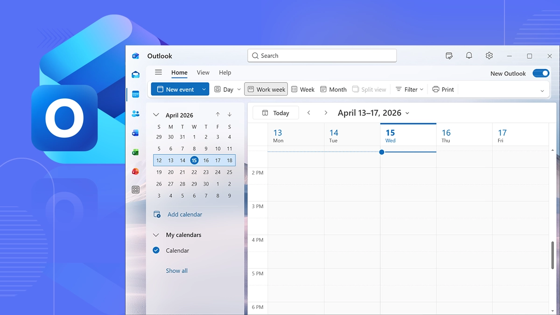Open PowerPoint via its sidebar icon
Image resolution: width=560 pixels, height=315 pixels.
point(135,171)
